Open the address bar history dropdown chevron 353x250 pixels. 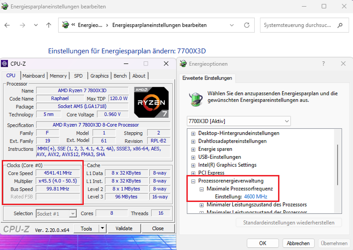[x=232, y=25]
